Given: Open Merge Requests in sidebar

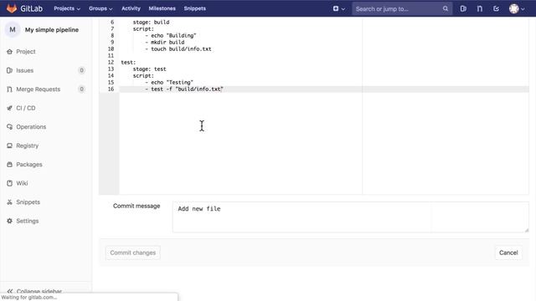Looking at the screenshot, I should 39,89.
